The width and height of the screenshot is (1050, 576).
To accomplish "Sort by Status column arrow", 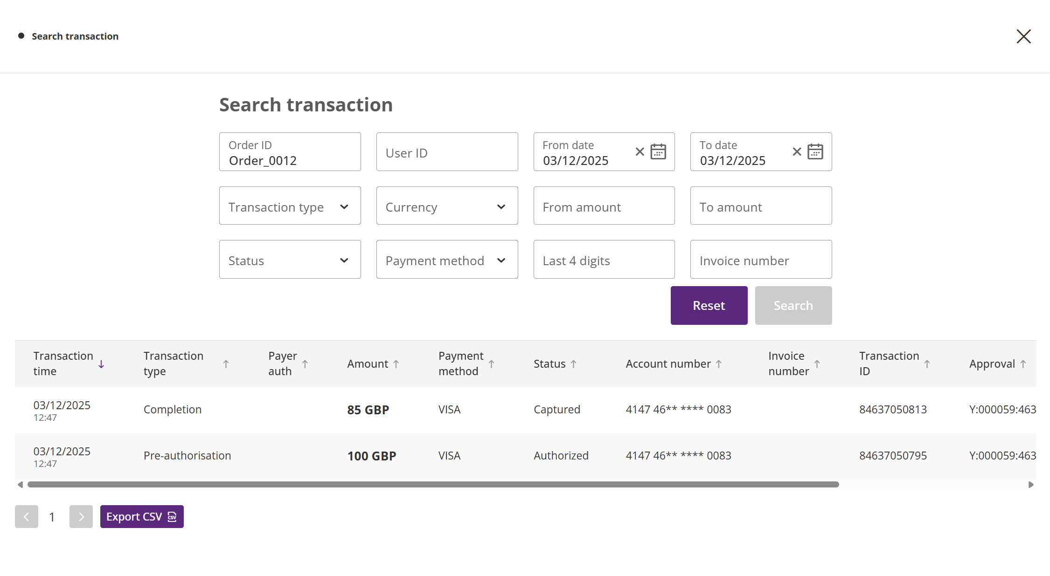I will [573, 364].
